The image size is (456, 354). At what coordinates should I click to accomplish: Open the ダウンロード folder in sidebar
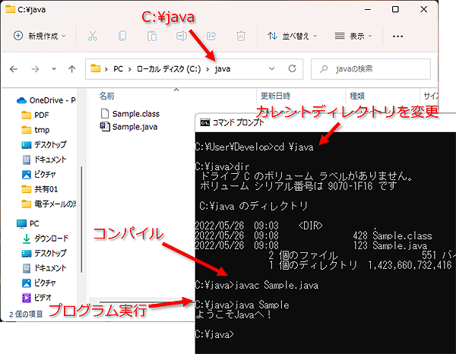pyautogui.click(x=50, y=237)
